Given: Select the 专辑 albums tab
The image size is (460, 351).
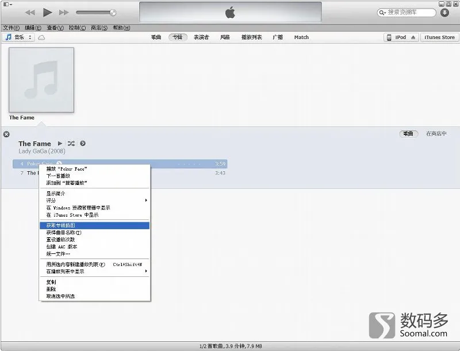Looking at the screenshot, I should click(x=178, y=37).
